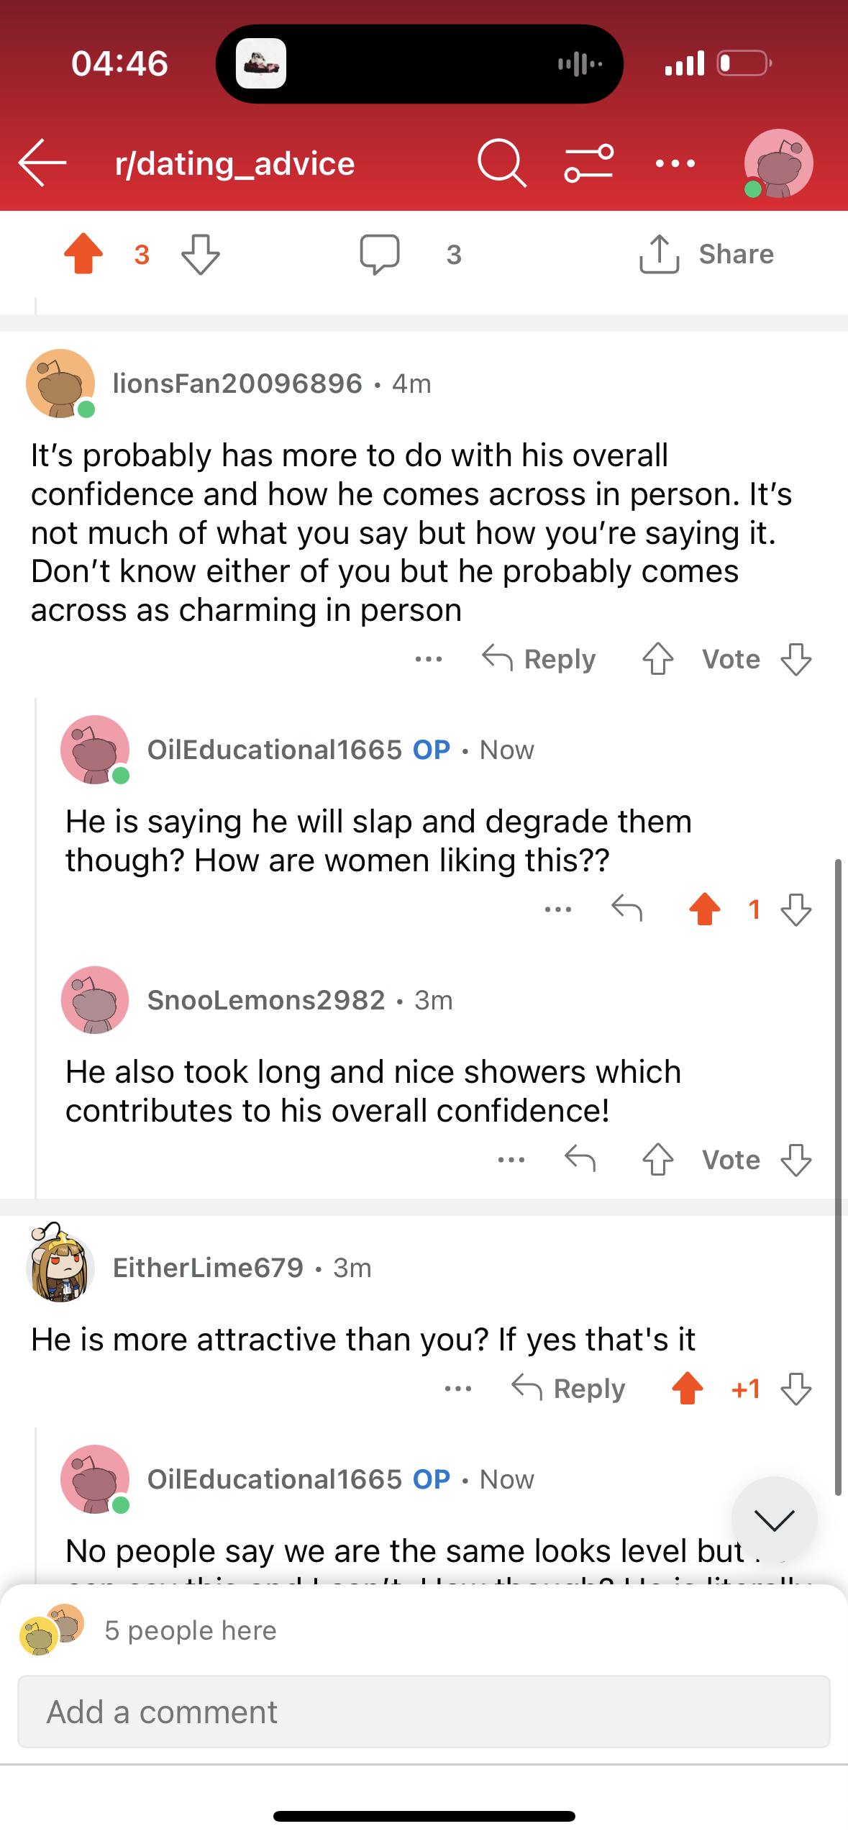848x1839 pixels.
Task: Tap the Add a comment field
Action: coord(424,1712)
